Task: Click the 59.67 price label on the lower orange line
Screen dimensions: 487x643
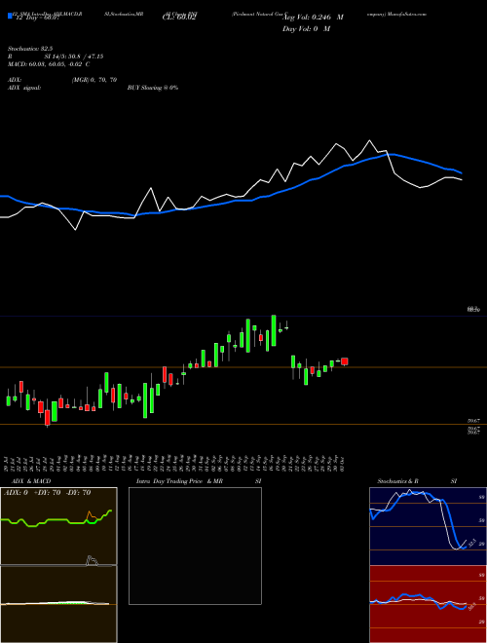Action: tap(473, 421)
